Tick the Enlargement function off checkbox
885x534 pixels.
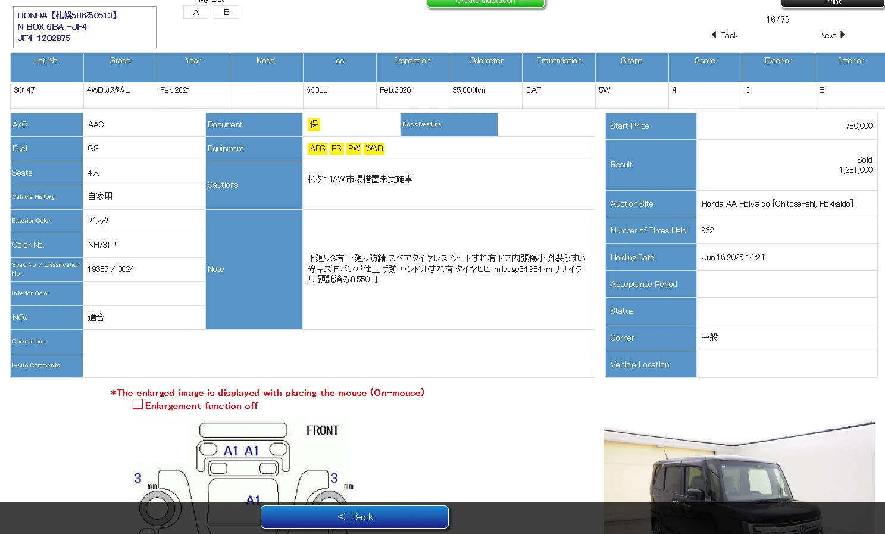point(137,405)
